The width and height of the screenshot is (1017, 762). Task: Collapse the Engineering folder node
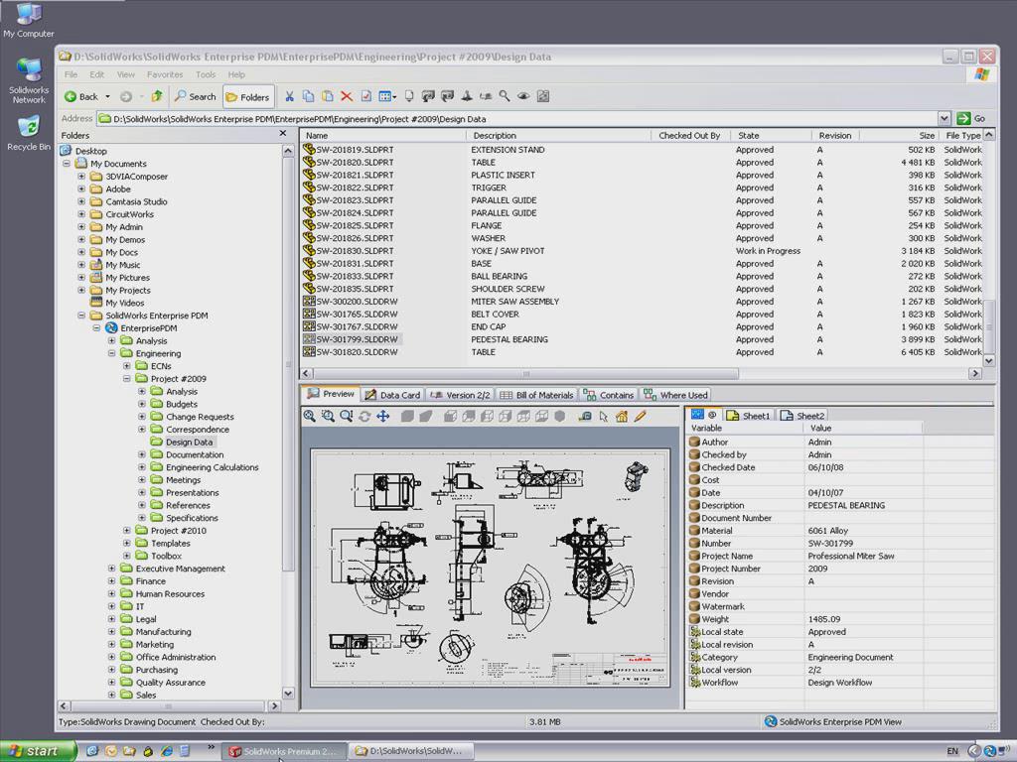[111, 353]
